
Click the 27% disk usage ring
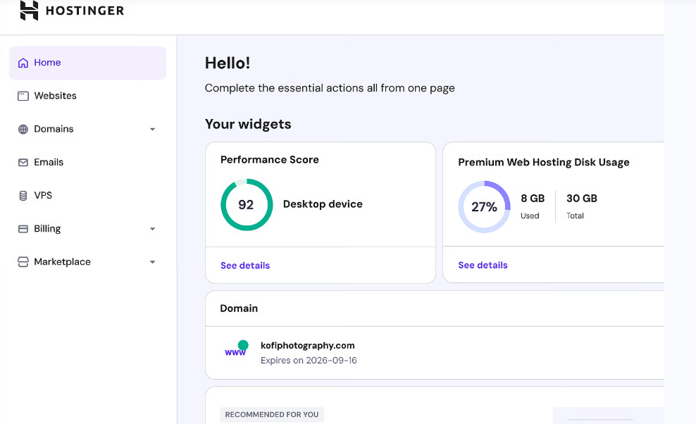click(484, 207)
